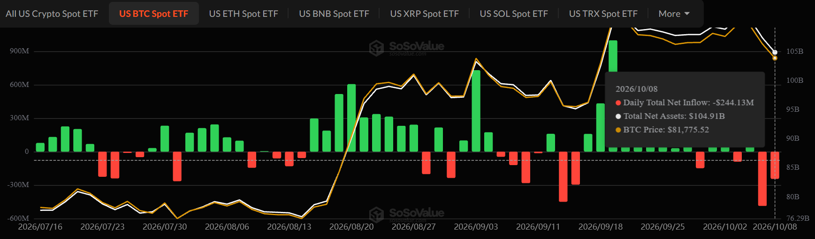The image size is (815, 239).
Task: Select the US BTC Spot ETF tab
Action: coord(153,14)
